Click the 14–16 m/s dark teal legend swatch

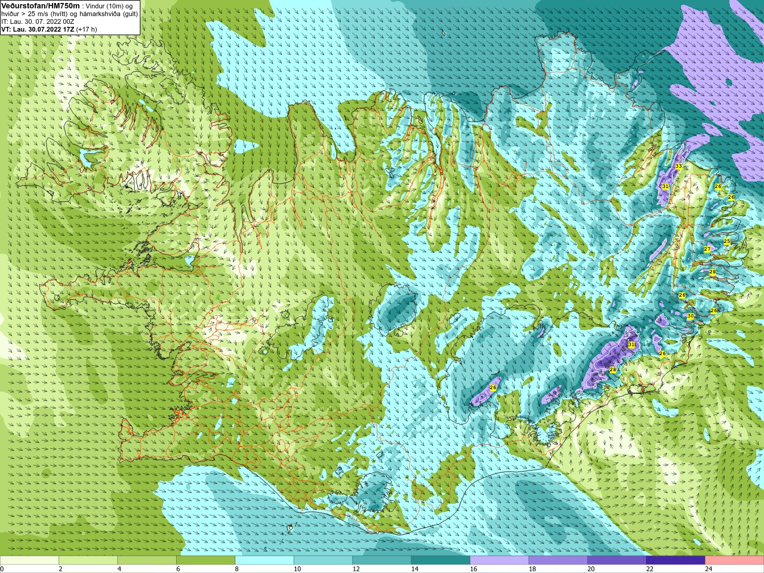click(441, 560)
